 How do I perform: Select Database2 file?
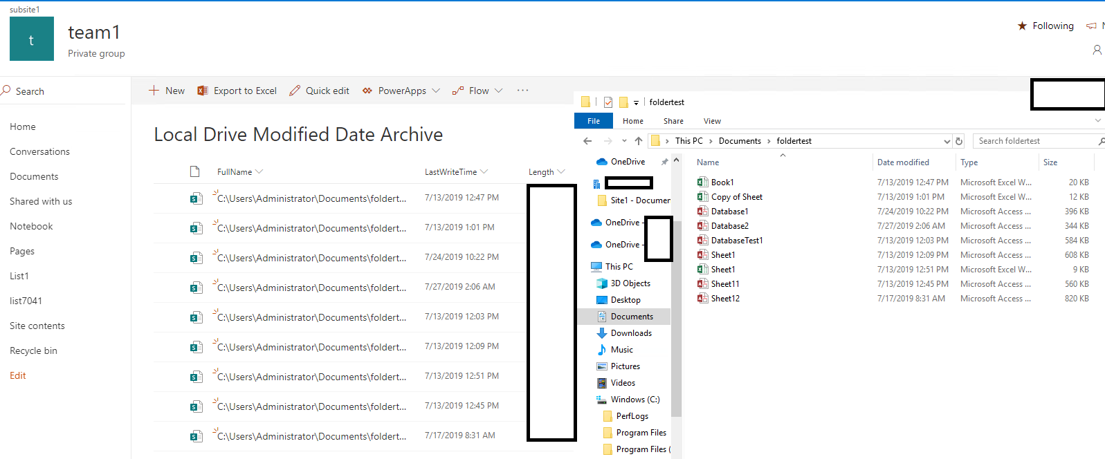tap(730, 226)
